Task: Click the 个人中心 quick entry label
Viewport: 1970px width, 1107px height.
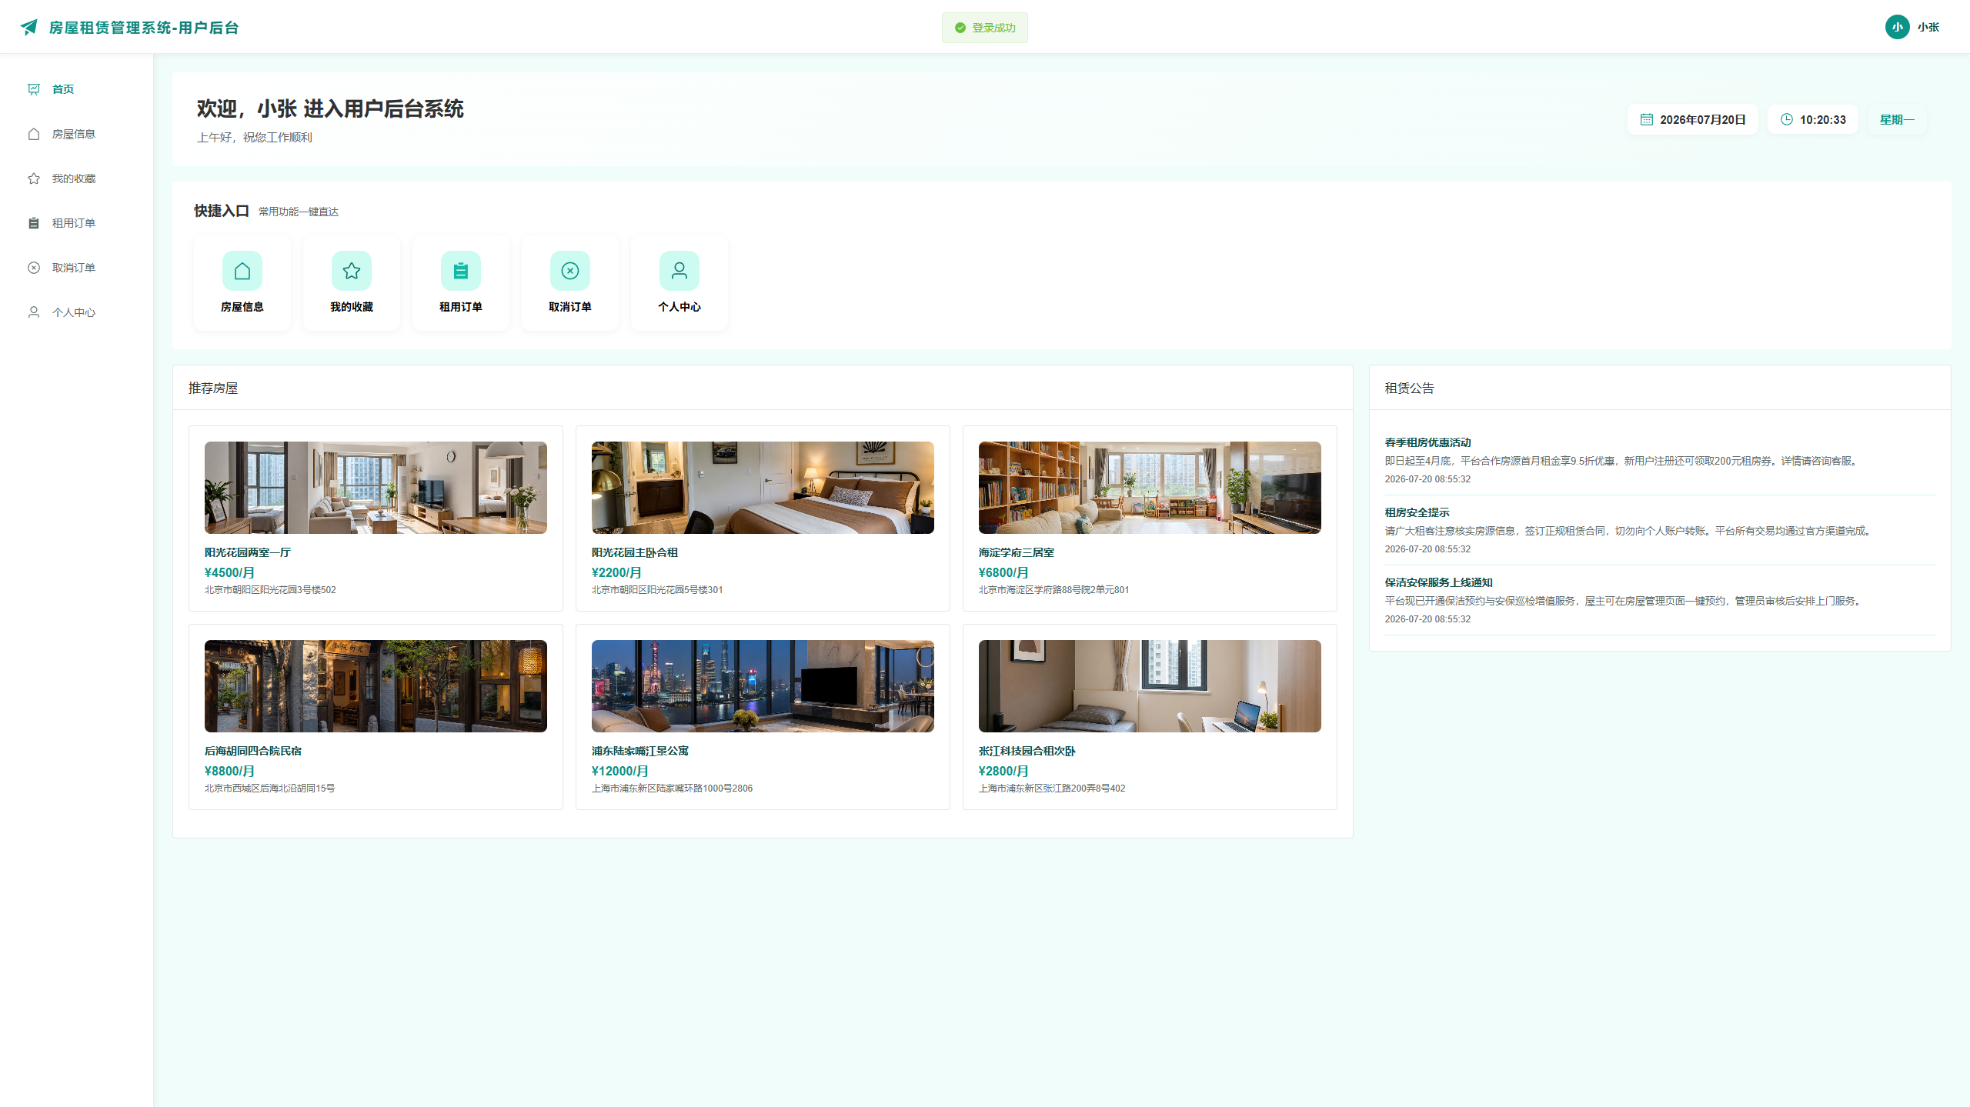Action: pos(679,307)
